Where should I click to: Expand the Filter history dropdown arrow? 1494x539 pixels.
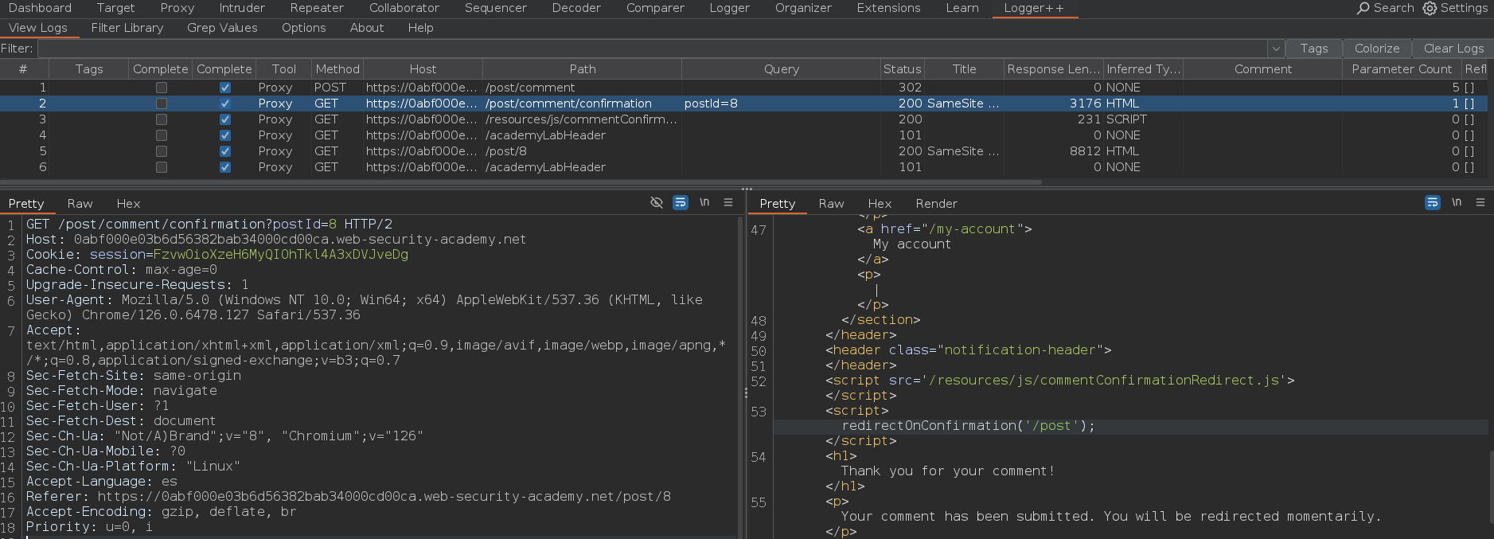(1276, 49)
